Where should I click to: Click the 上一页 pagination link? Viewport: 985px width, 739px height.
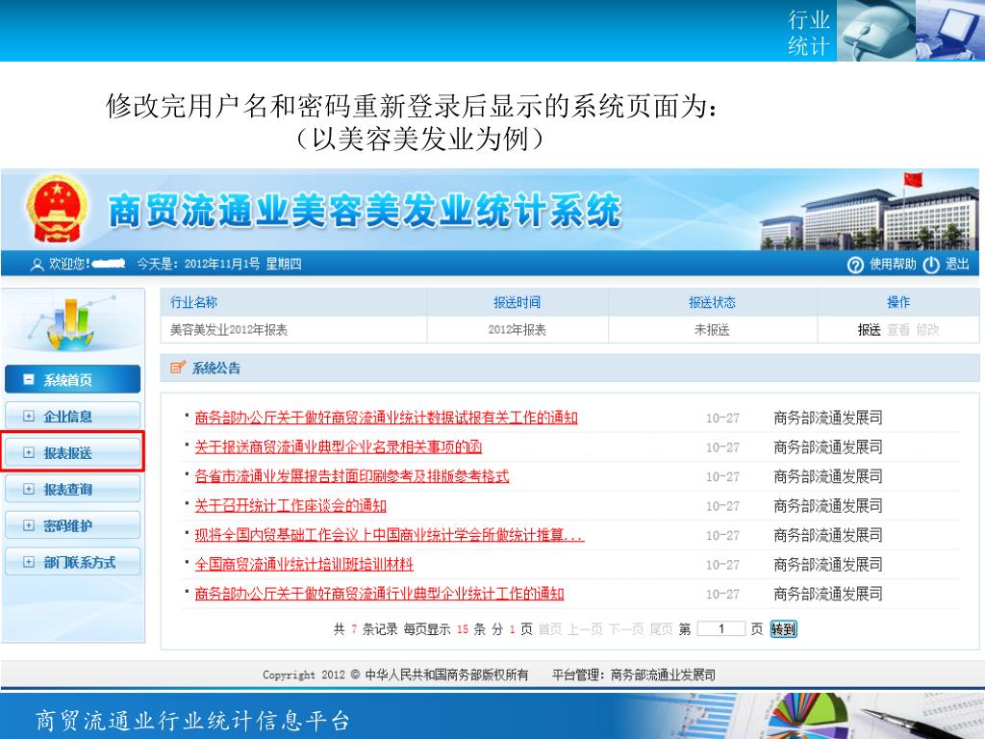[585, 629]
